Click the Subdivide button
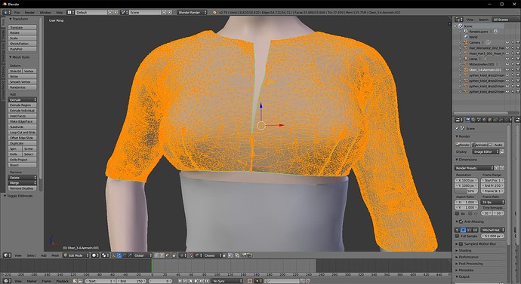Viewport: 521px width, 284px height. click(x=22, y=127)
